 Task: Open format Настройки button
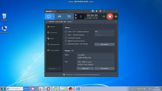point(104,69)
